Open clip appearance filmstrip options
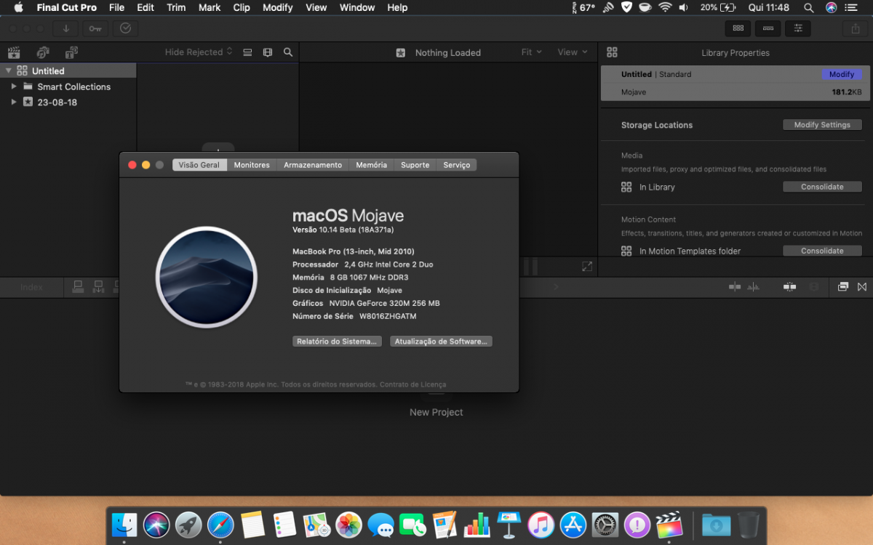 coord(268,52)
